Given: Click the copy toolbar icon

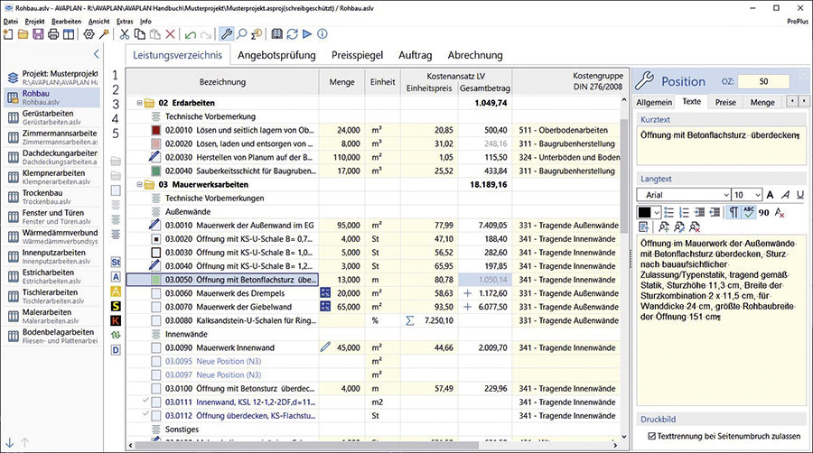Looking at the screenshot, I should 139,34.
